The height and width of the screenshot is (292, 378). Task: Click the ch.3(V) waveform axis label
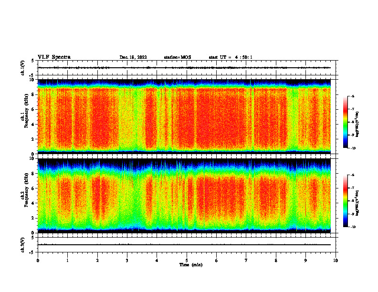(23, 245)
